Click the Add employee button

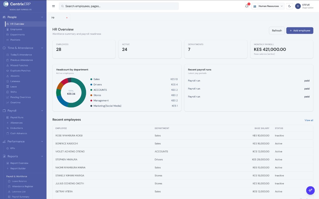point(300,31)
